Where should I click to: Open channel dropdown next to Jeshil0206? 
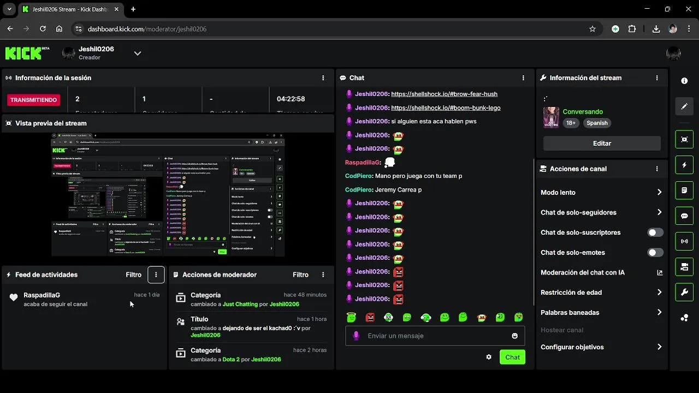pos(138,53)
